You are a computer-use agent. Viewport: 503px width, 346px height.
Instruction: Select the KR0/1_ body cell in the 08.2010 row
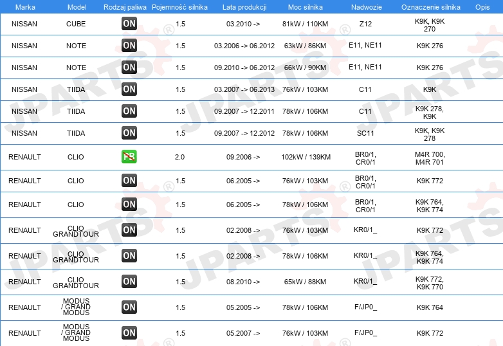click(365, 281)
